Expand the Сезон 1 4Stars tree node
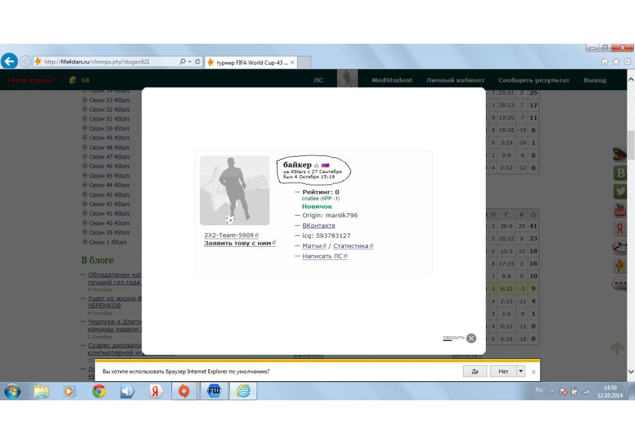Screen dimensions: 635x444 pos(84,242)
